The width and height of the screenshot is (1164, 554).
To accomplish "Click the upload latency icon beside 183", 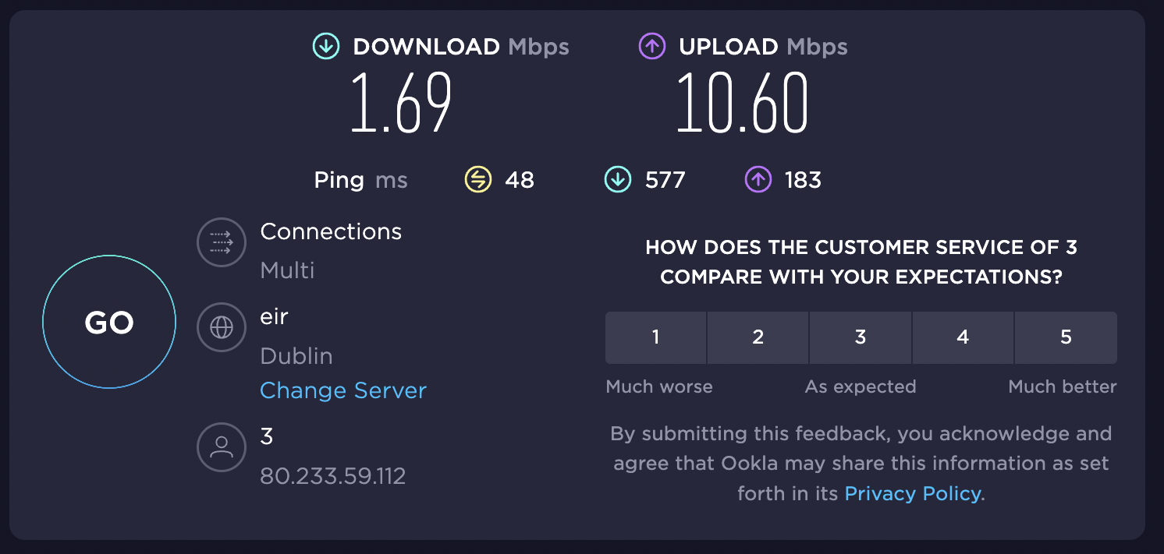I will pyautogui.click(x=757, y=180).
